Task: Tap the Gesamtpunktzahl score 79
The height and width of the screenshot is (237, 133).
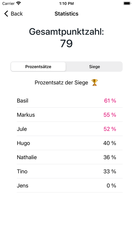Action: point(66,44)
